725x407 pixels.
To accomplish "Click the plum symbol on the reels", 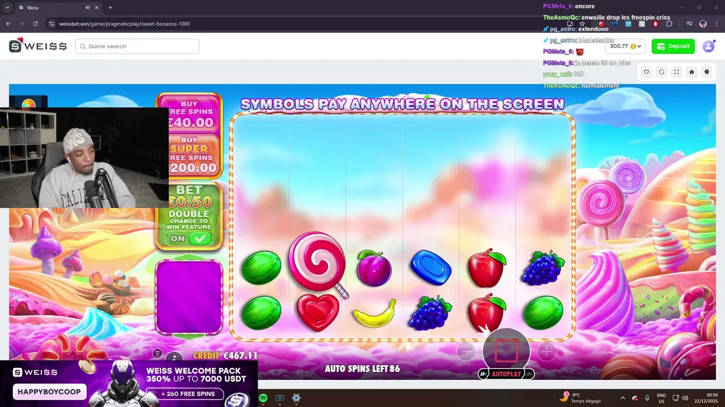I will [374, 267].
